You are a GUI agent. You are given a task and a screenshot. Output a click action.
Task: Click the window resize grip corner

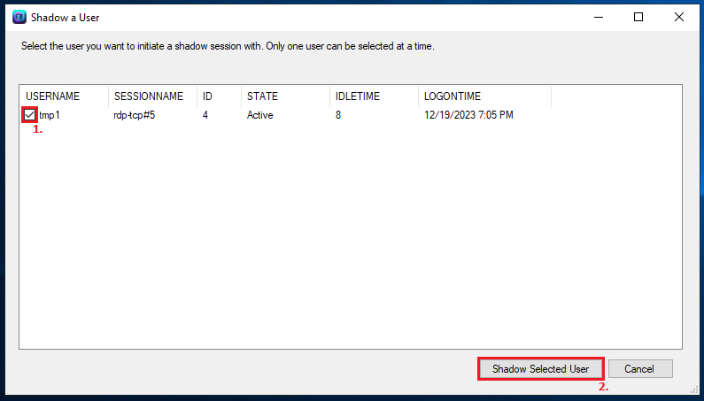[x=694, y=389]
